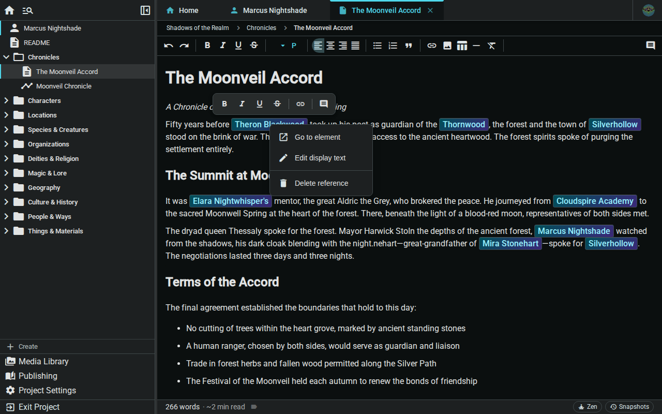Collapse the sidebar with the panel icon

[145, 10]
